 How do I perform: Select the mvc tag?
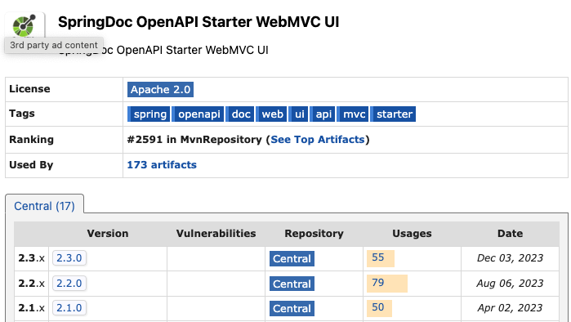pos(353,114)
